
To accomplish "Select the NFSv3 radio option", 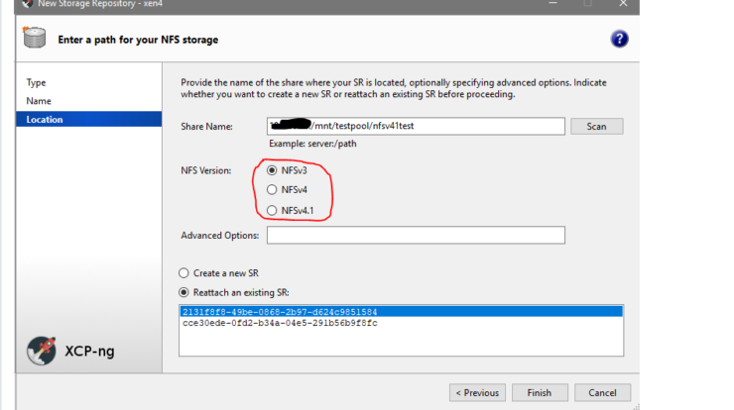I will (x=273, y=170).
